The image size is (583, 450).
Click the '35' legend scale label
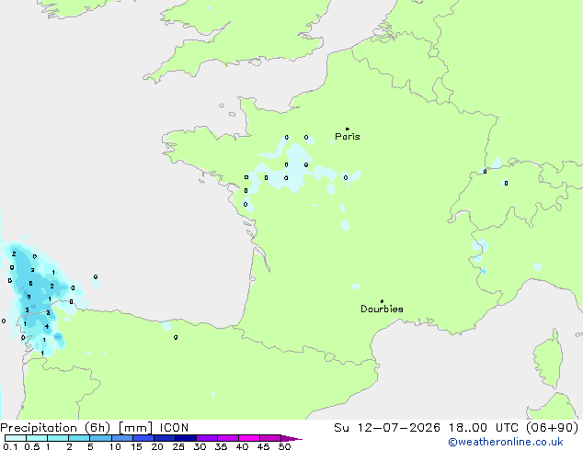221,446
